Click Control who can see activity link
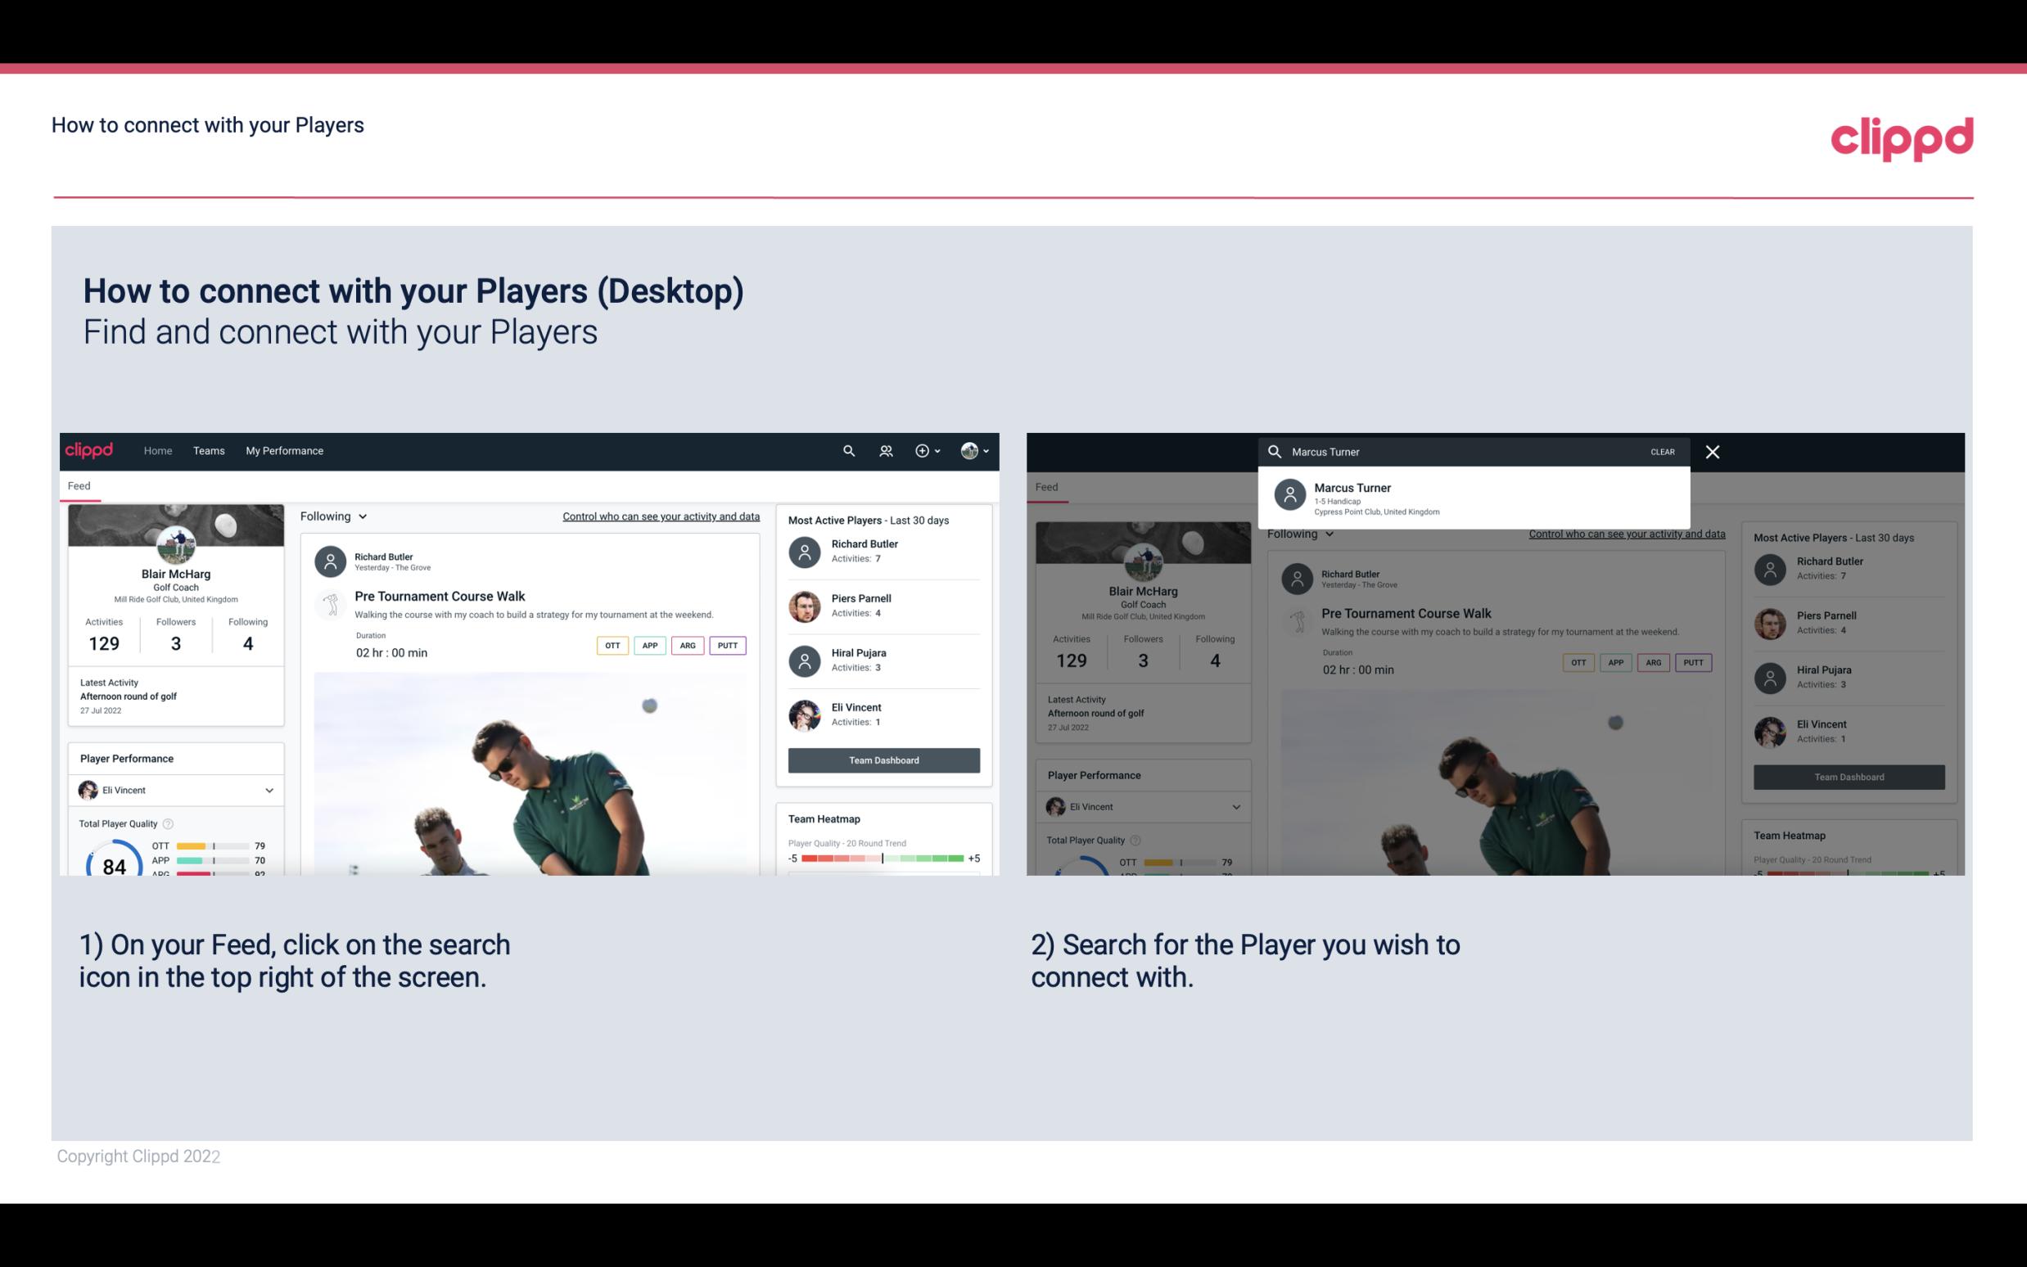The width and height of the screenshot is (2027, 1267). (658, 516)
